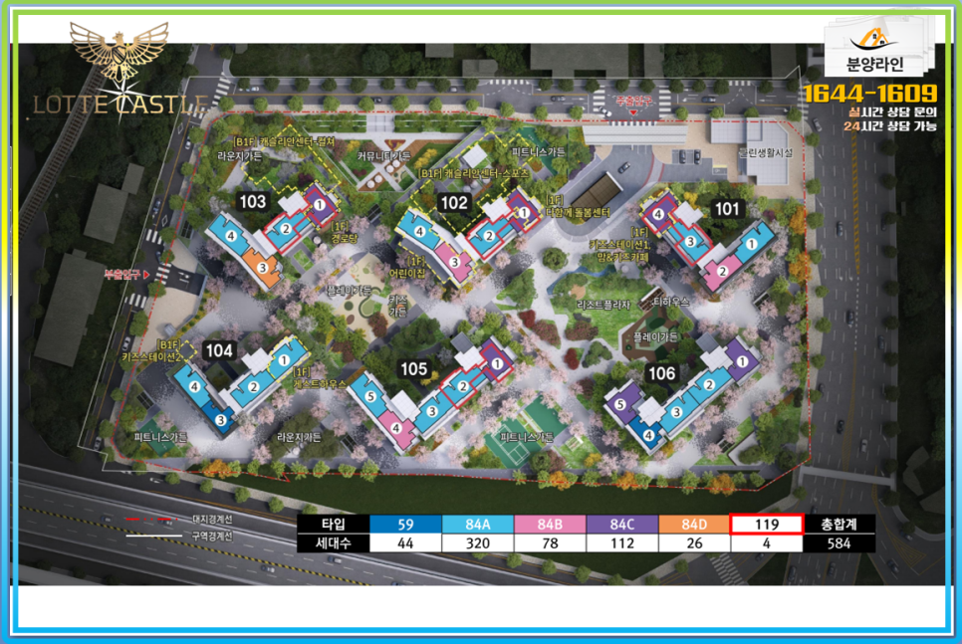Click the 대지경계선 legend entry
The height and width of the screenshot is (644, 962).
pos(178,520)
